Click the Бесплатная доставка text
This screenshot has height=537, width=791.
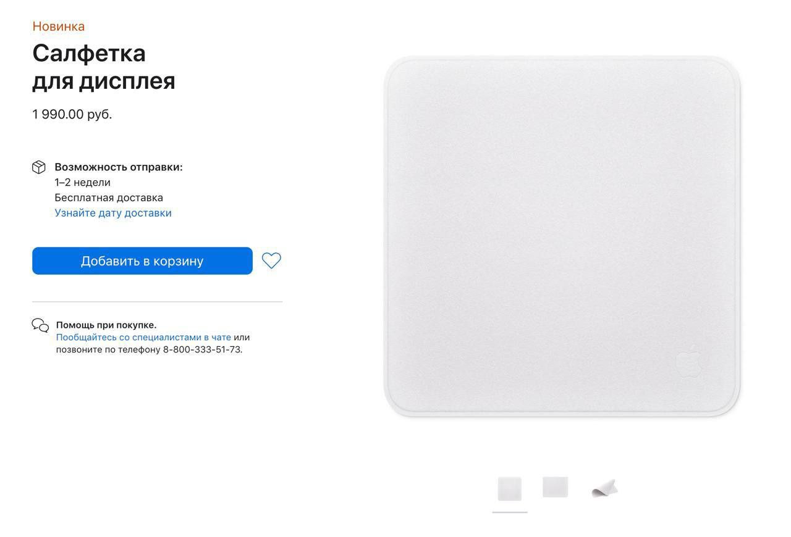point(109,198)
